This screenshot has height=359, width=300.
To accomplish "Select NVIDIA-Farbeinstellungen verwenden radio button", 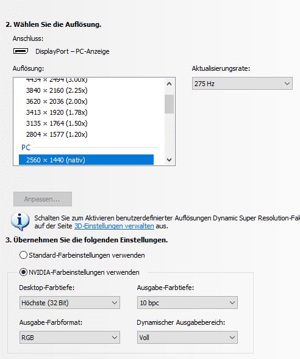I will (x=23, y=272).
